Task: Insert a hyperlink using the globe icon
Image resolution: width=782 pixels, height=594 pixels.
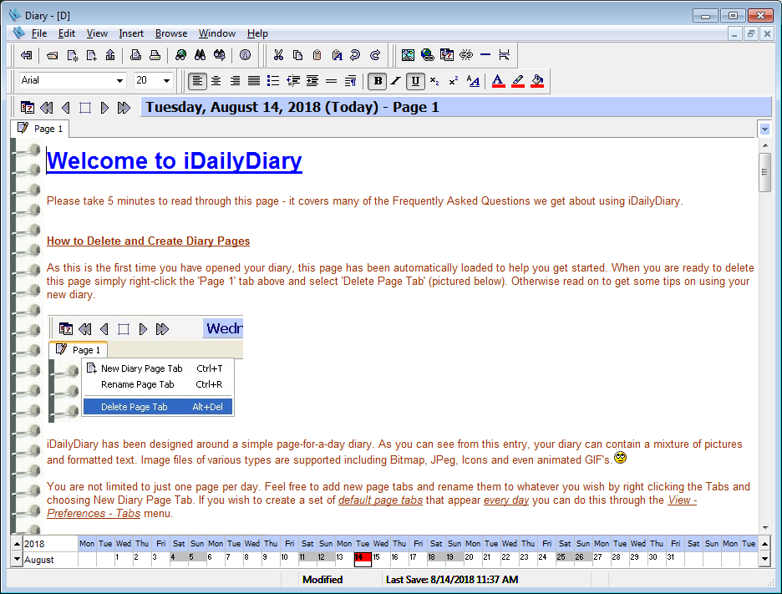Action: [x=427, y=55]
